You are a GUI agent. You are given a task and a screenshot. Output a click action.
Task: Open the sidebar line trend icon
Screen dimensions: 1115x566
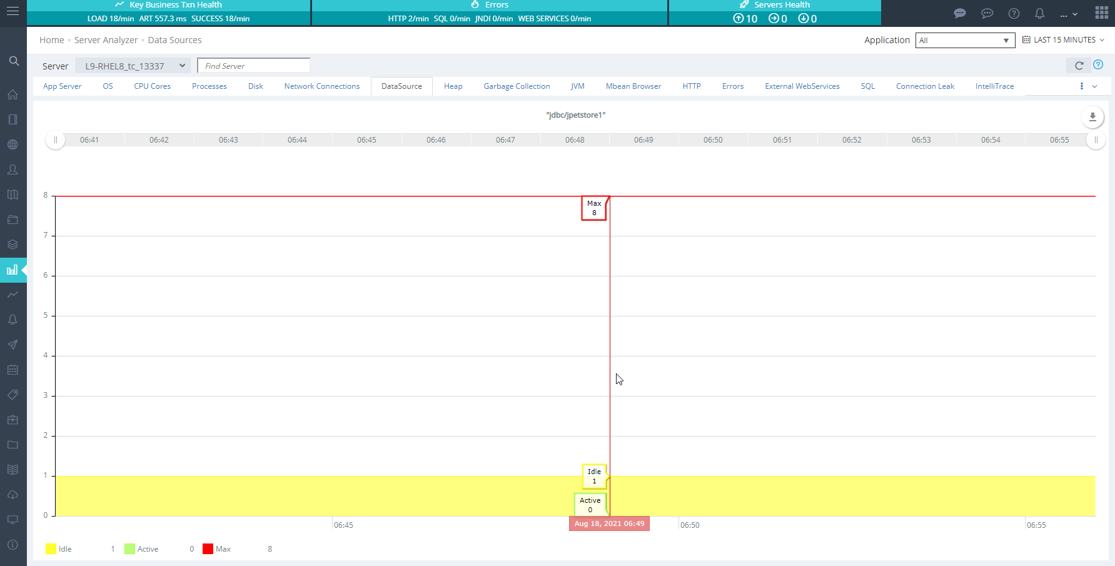pyautogui.click(x=13, y=295)
